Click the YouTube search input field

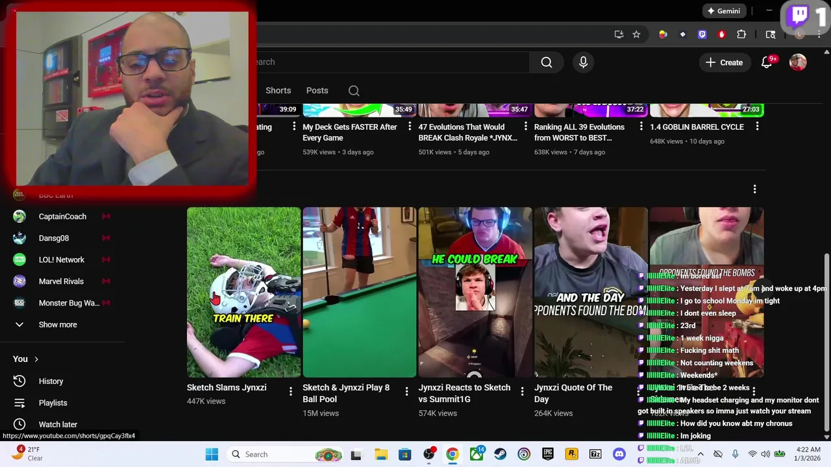click(x=393, y=62)
